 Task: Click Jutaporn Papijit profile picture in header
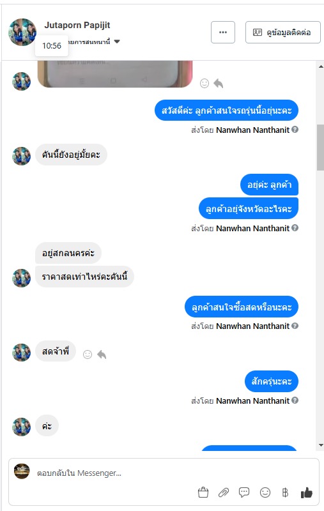[22, 33]
